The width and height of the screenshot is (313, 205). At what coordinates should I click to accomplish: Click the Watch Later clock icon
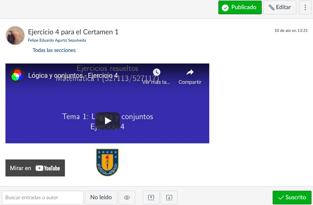click(156, 72)
